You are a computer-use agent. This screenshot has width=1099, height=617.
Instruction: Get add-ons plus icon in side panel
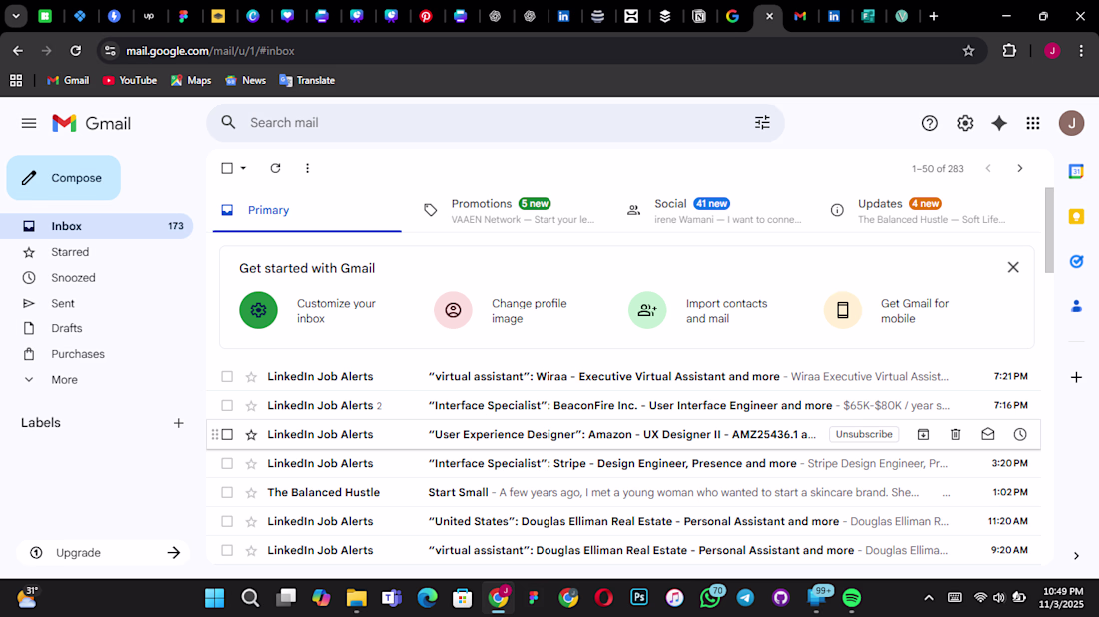tap(1076, 378)
